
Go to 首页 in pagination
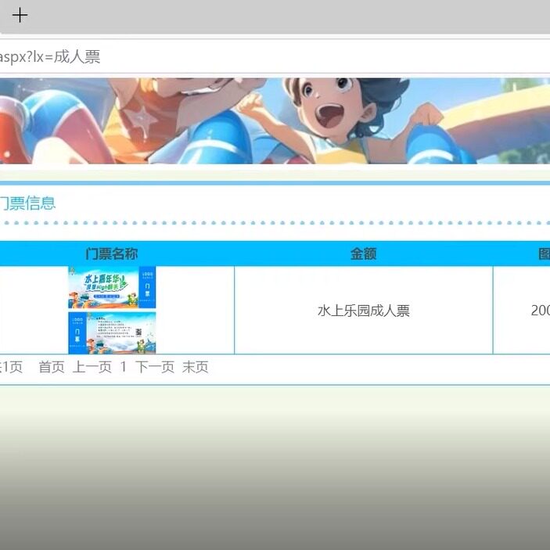pyautogui.click(x=52, y=367)
